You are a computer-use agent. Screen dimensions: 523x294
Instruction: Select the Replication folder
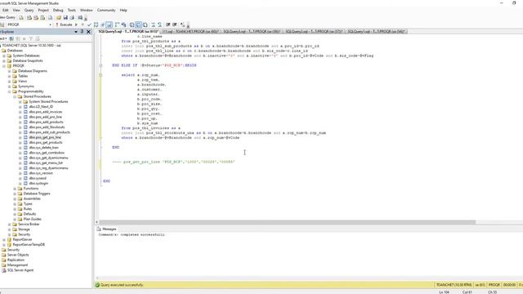[16, 260]
